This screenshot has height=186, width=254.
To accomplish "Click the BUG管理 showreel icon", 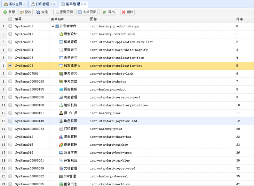I will click(x=61, y=176).
